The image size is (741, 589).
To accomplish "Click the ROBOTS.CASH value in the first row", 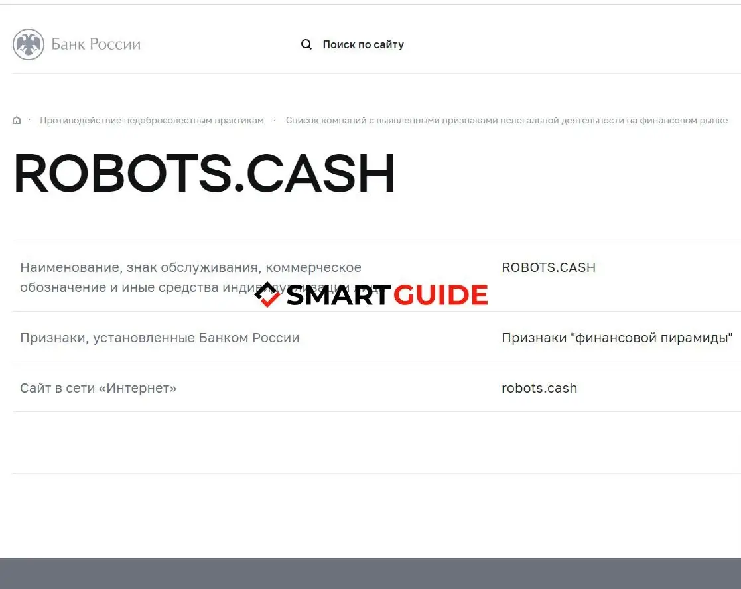I will [x=549, y=267].
